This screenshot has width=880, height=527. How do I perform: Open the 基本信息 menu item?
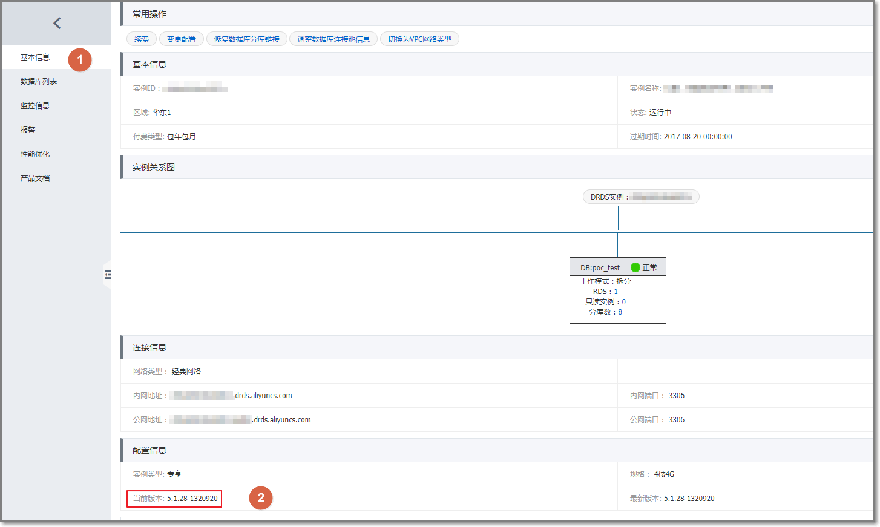35,57
